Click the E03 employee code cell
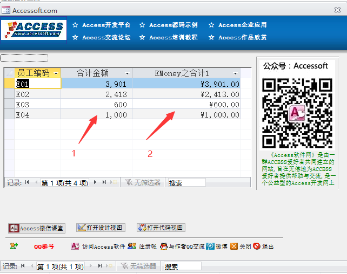Screen dimensions: 347x274 38,105
